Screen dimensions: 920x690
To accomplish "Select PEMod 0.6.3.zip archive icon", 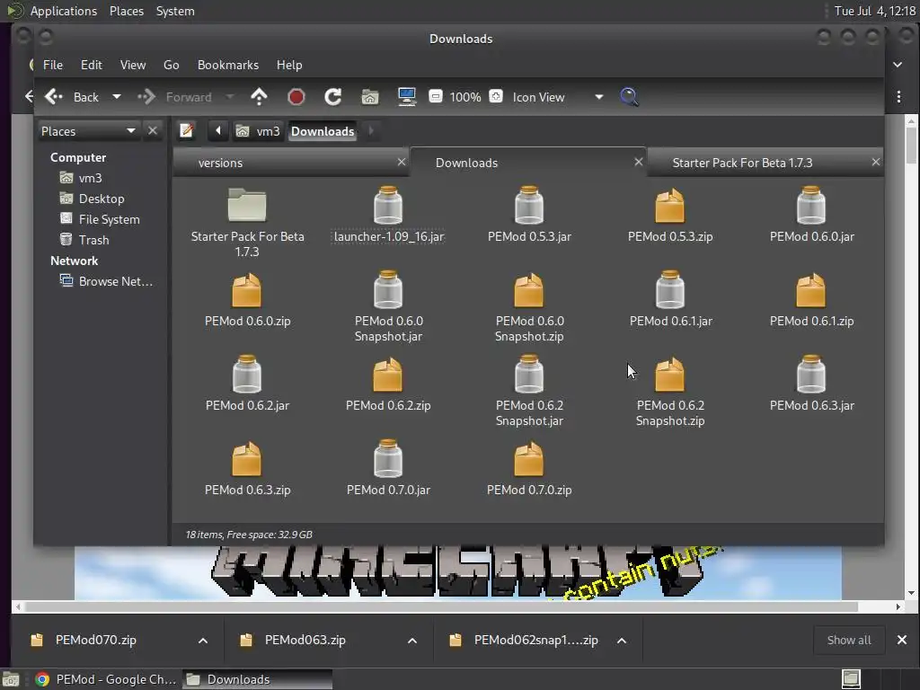I will tap(246, 459).
